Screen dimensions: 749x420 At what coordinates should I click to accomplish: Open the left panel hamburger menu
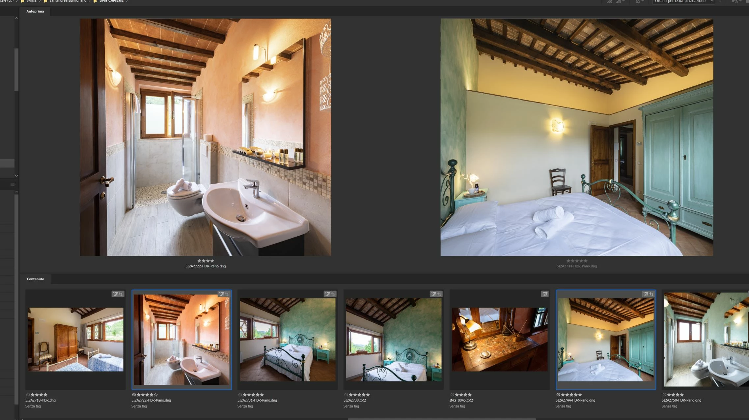click(13, 185)
